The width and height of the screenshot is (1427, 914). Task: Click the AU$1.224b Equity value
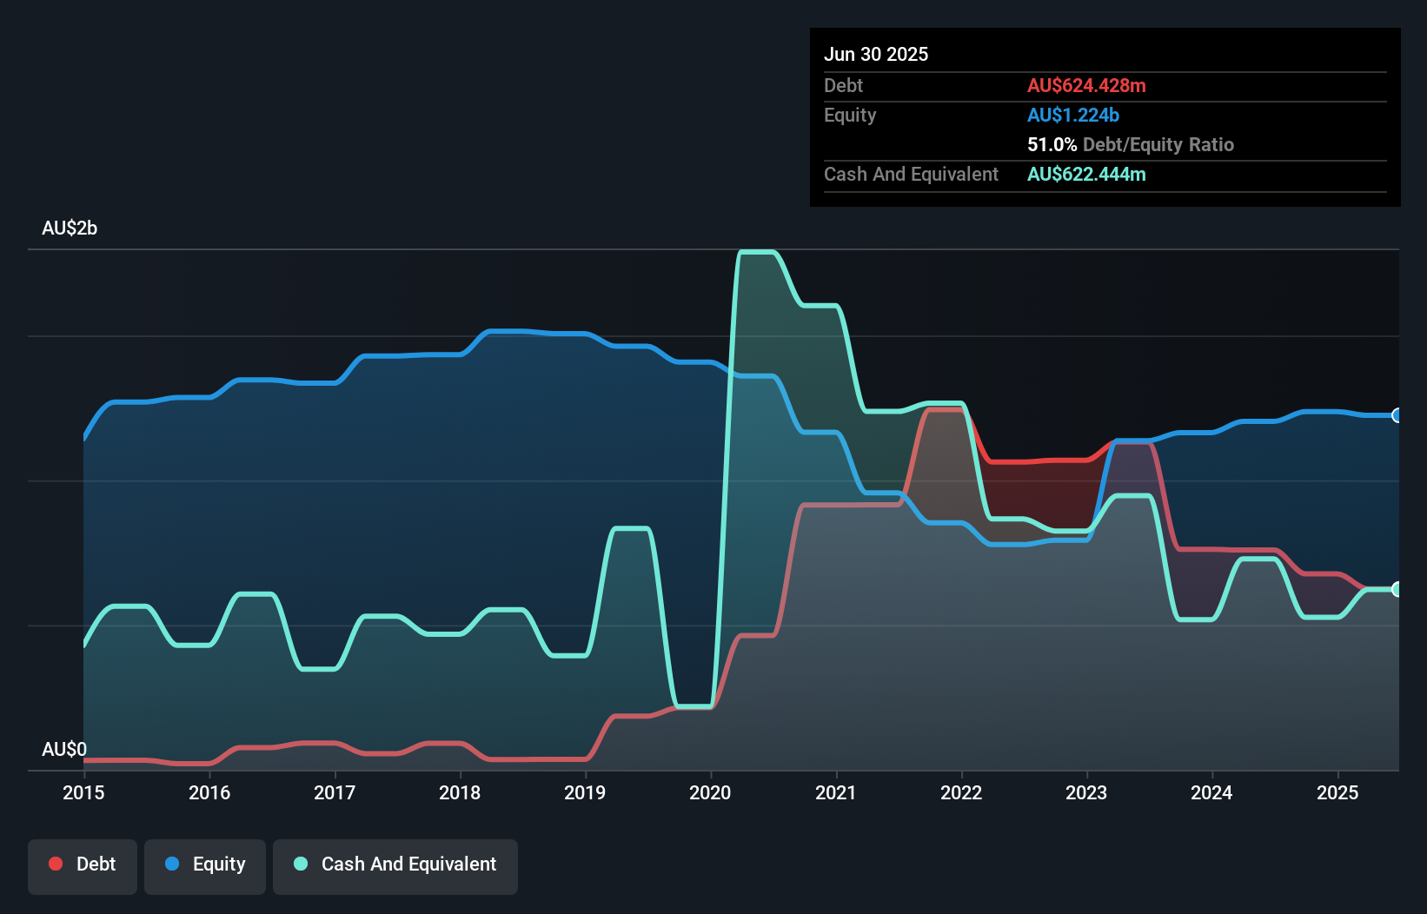point(1073,115)
